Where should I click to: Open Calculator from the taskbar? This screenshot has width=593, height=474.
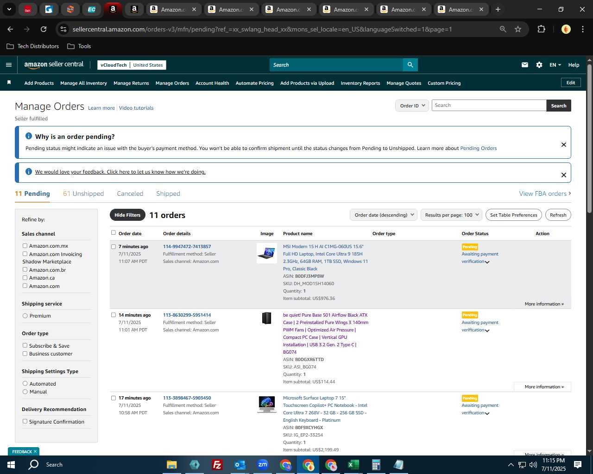376,465
